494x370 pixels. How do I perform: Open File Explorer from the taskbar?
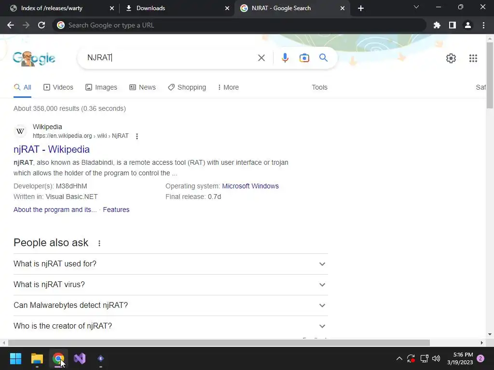pos(37,358)
